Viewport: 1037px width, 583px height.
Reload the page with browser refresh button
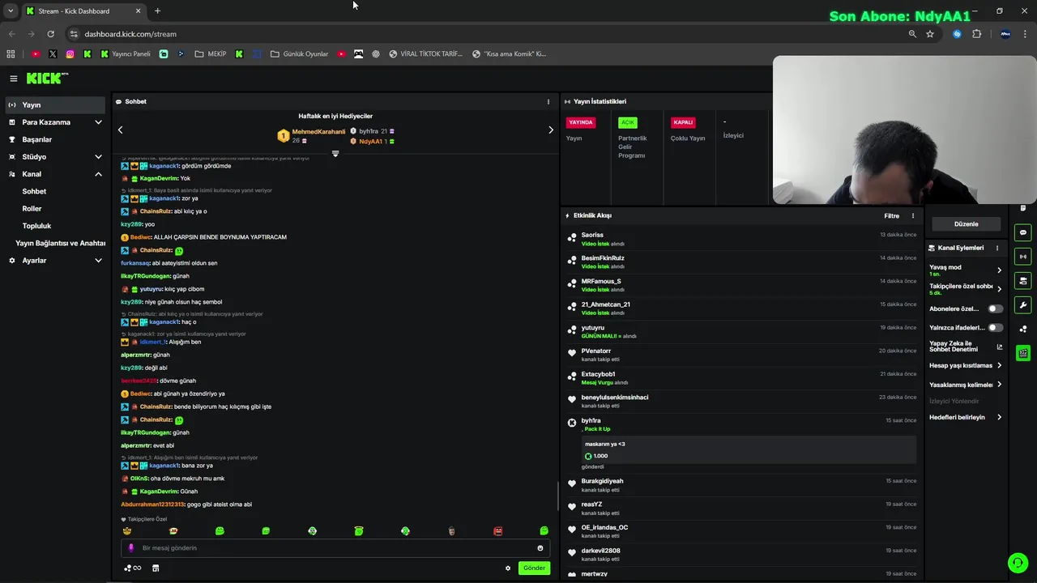point(50,34)
